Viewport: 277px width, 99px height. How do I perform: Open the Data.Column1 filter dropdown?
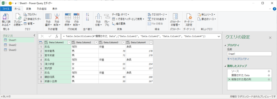click(x=69, y=42)
